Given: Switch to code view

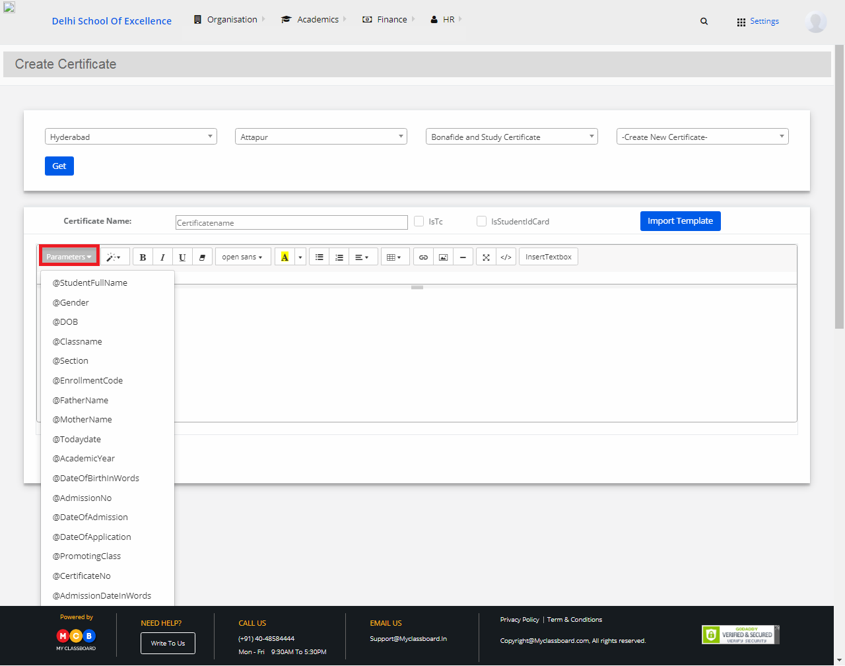Looking at the screenshot, I should click(x=506, y=257).
